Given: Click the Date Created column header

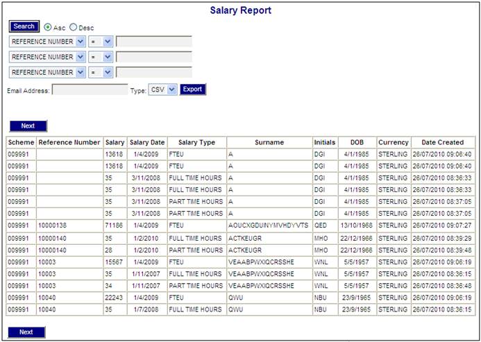Looking at the screenshot, I should tap(443, 143).
